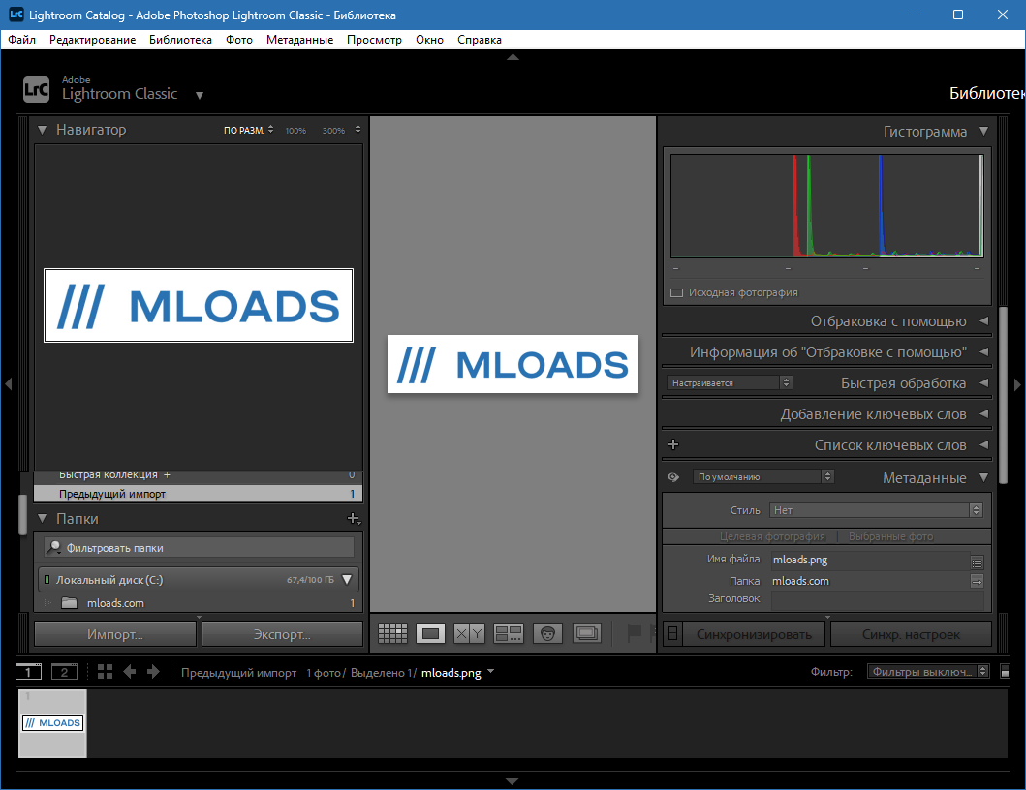The image size is (1026, 790).
Task: Open Compare view (X|Y) icon
Action: (469, 633)
